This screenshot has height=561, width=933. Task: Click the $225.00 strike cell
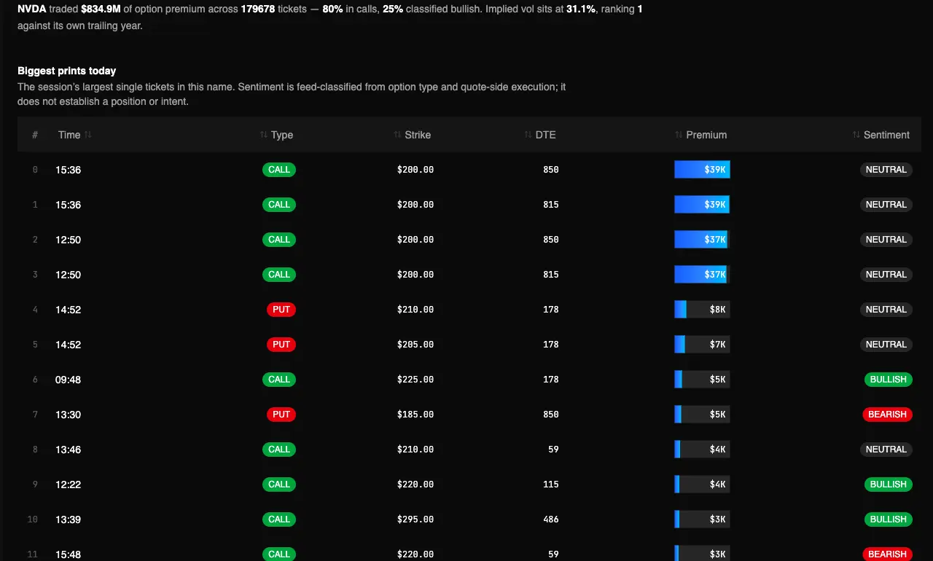point(415,380)
